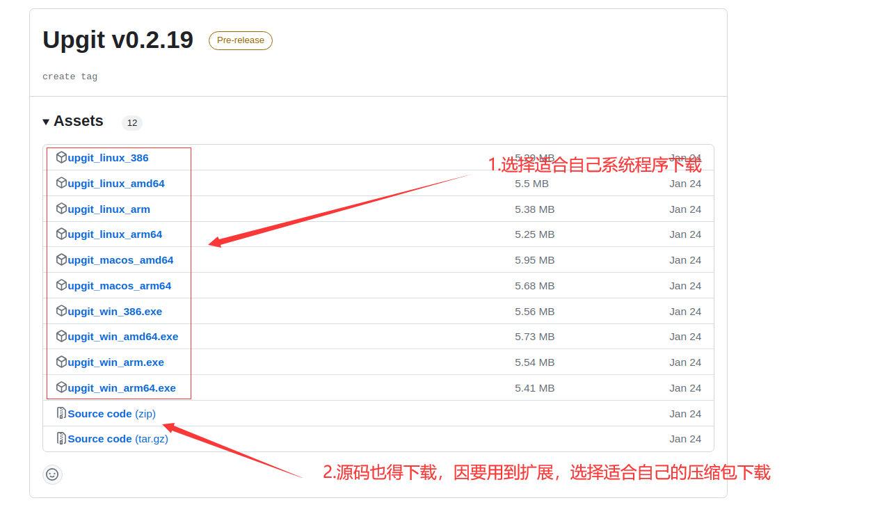Viewport: 896px width, 505px height.
Task: Click package icon beside upgit_win_amd64.exe
Action: pos(61,336)
